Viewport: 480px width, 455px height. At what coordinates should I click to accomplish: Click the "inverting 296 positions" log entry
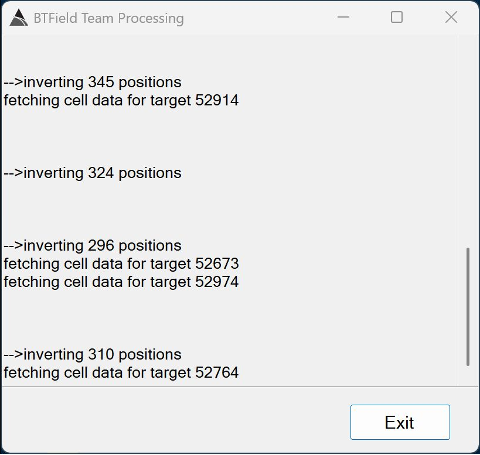pos(93,245)
